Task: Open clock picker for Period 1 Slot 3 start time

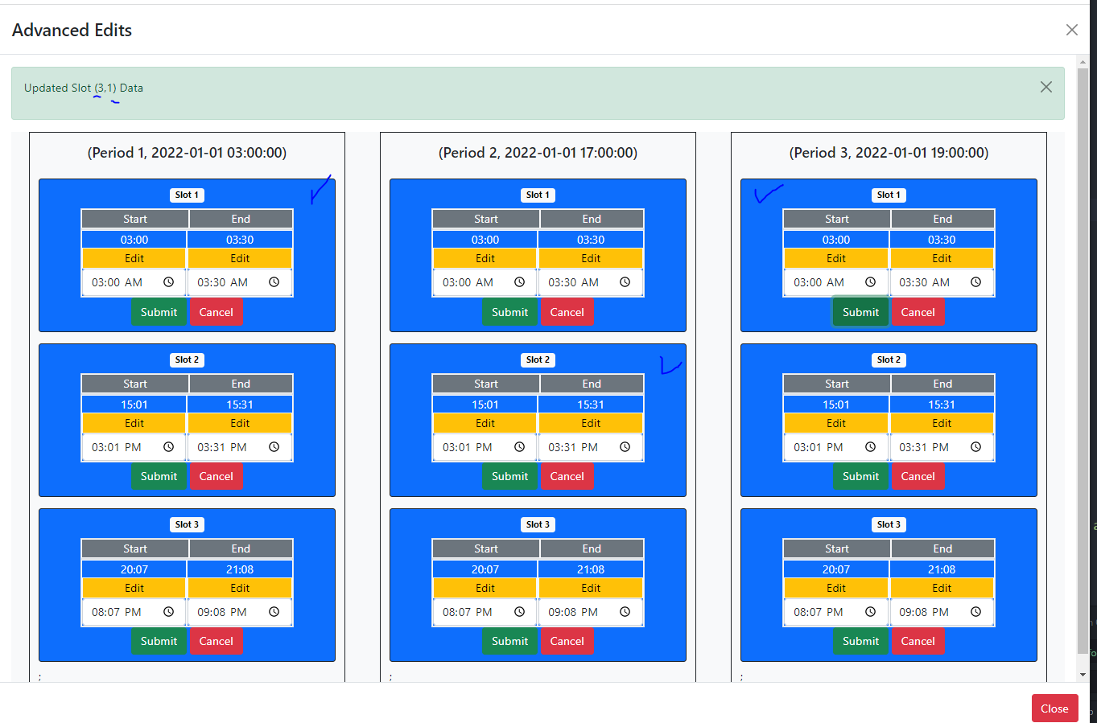Action: pyautogui.click(x=168, y=612)
